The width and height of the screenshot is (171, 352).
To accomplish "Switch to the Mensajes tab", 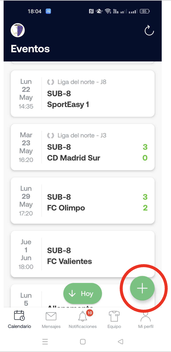I will click(51, 319).
